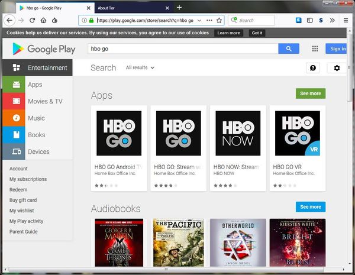Close the hbo go Google Play tab
Image resolution: width=355 pixels, height=275 pixels.
(x=89, y=8)
